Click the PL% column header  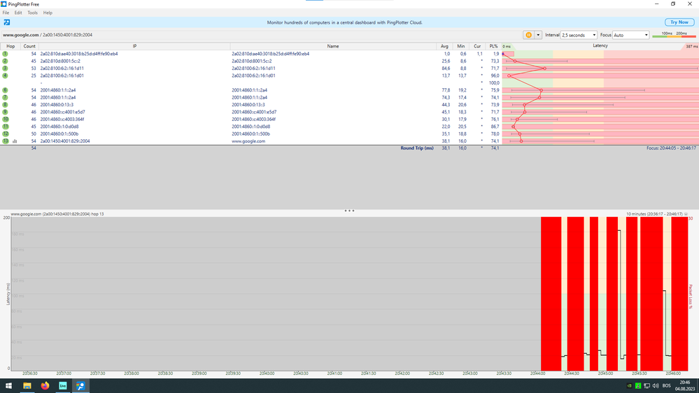pos(493,46)
